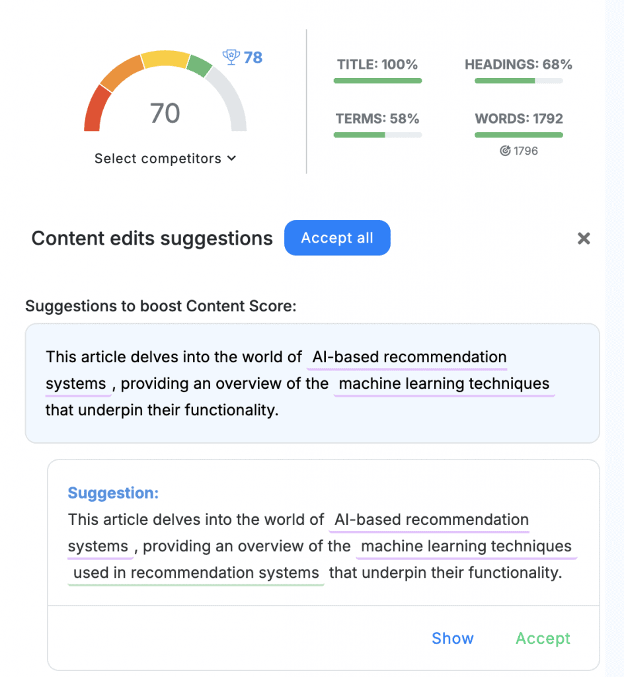Click "machine learning techniques" term in the original sentence
Viewport: 624px width, 677px height.
pos(444,384)
